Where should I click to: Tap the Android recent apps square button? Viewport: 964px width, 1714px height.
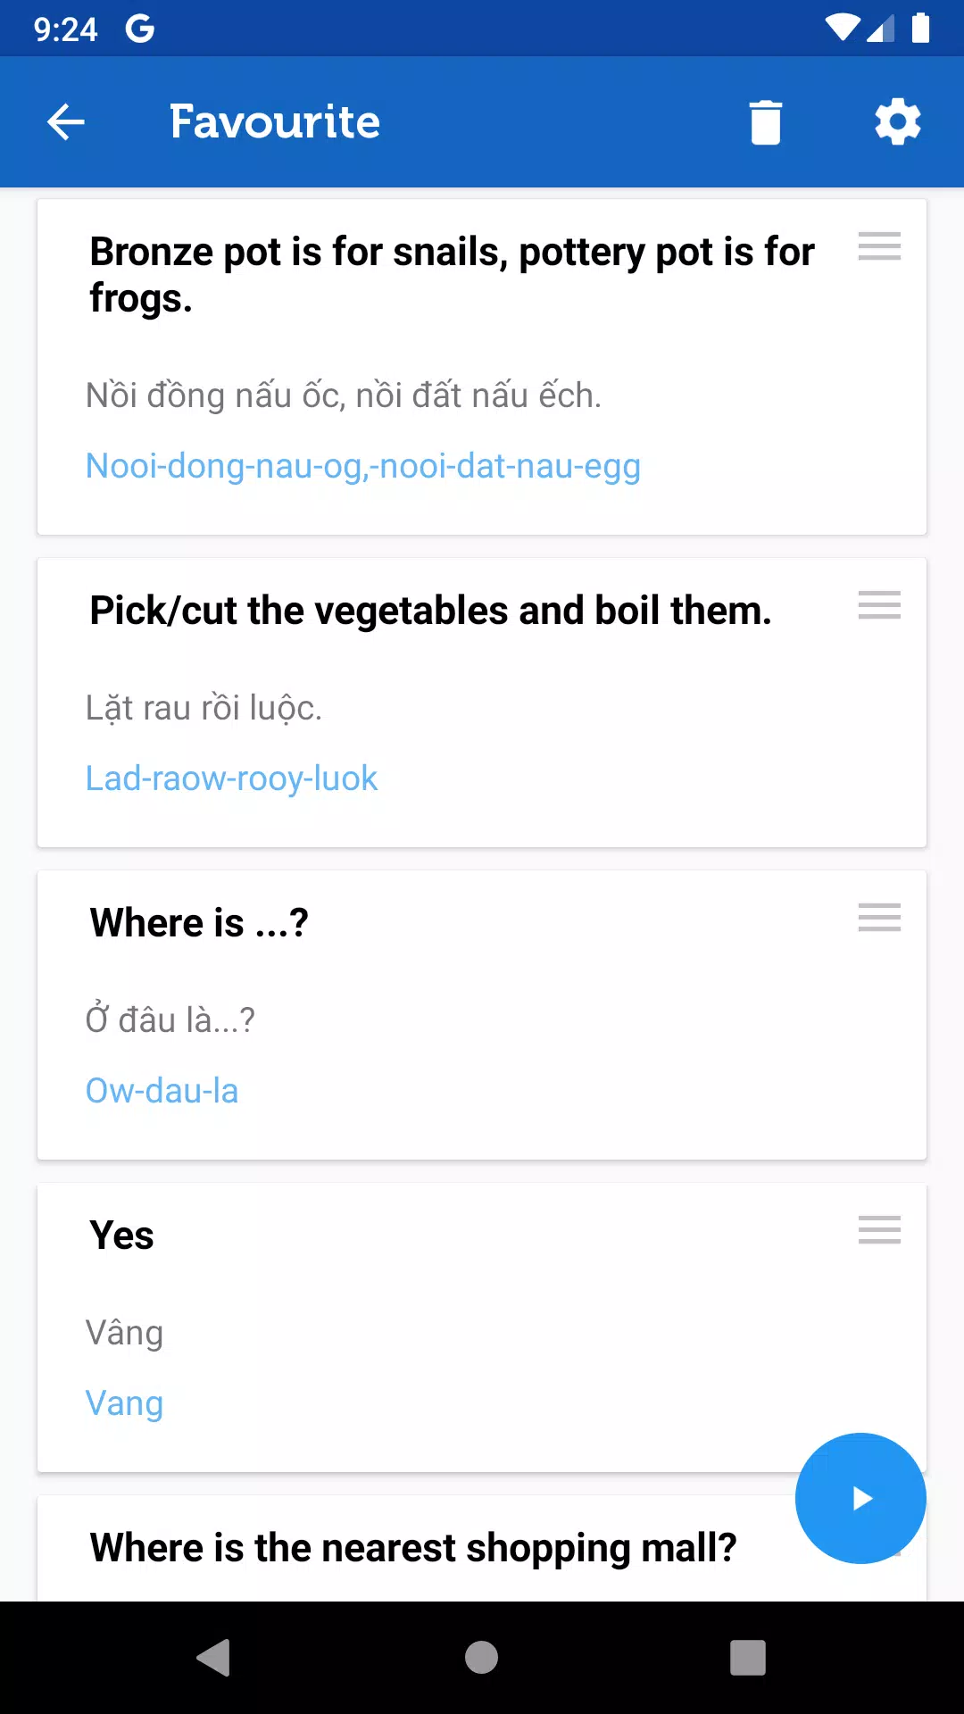click(x=748, y=1658)
